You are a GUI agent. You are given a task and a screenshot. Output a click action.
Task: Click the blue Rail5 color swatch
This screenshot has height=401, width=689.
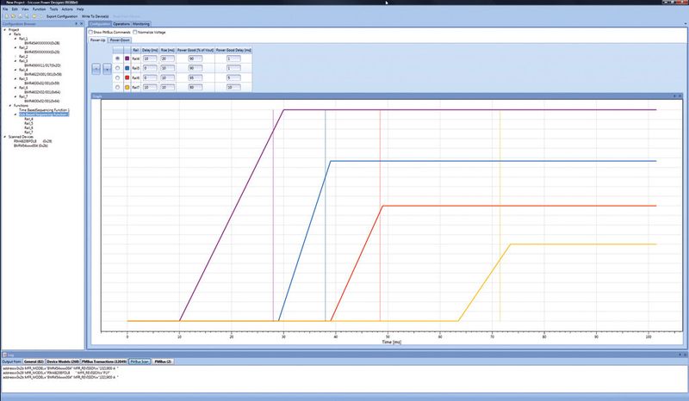127,68
